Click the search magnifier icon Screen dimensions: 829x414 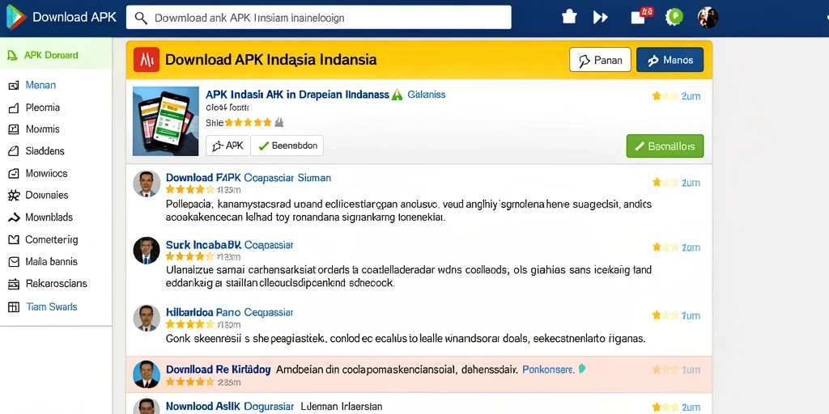tap(141, 18)
